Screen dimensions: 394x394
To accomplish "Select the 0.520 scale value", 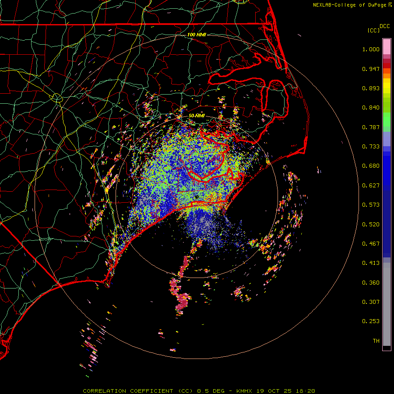I will 371,225.
